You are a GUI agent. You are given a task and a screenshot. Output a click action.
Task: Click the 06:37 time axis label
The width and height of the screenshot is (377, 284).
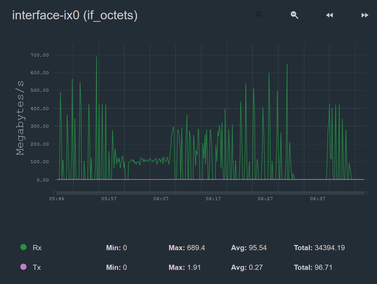(x=317, y=199)
